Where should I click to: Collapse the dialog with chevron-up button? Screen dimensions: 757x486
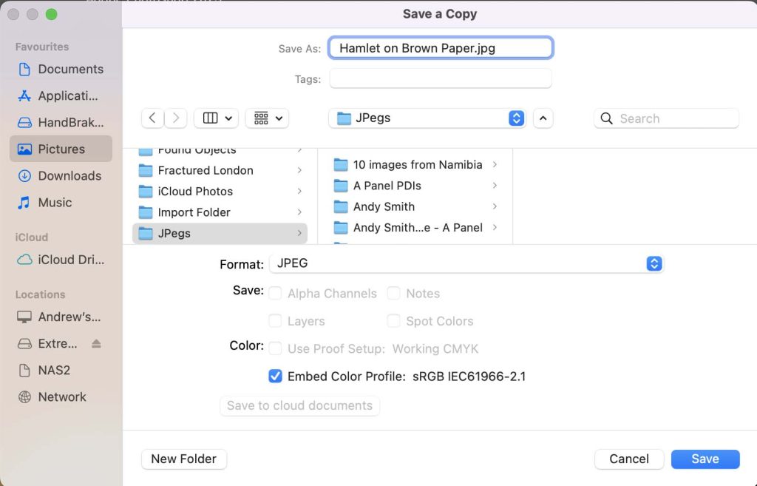(543, 118)
